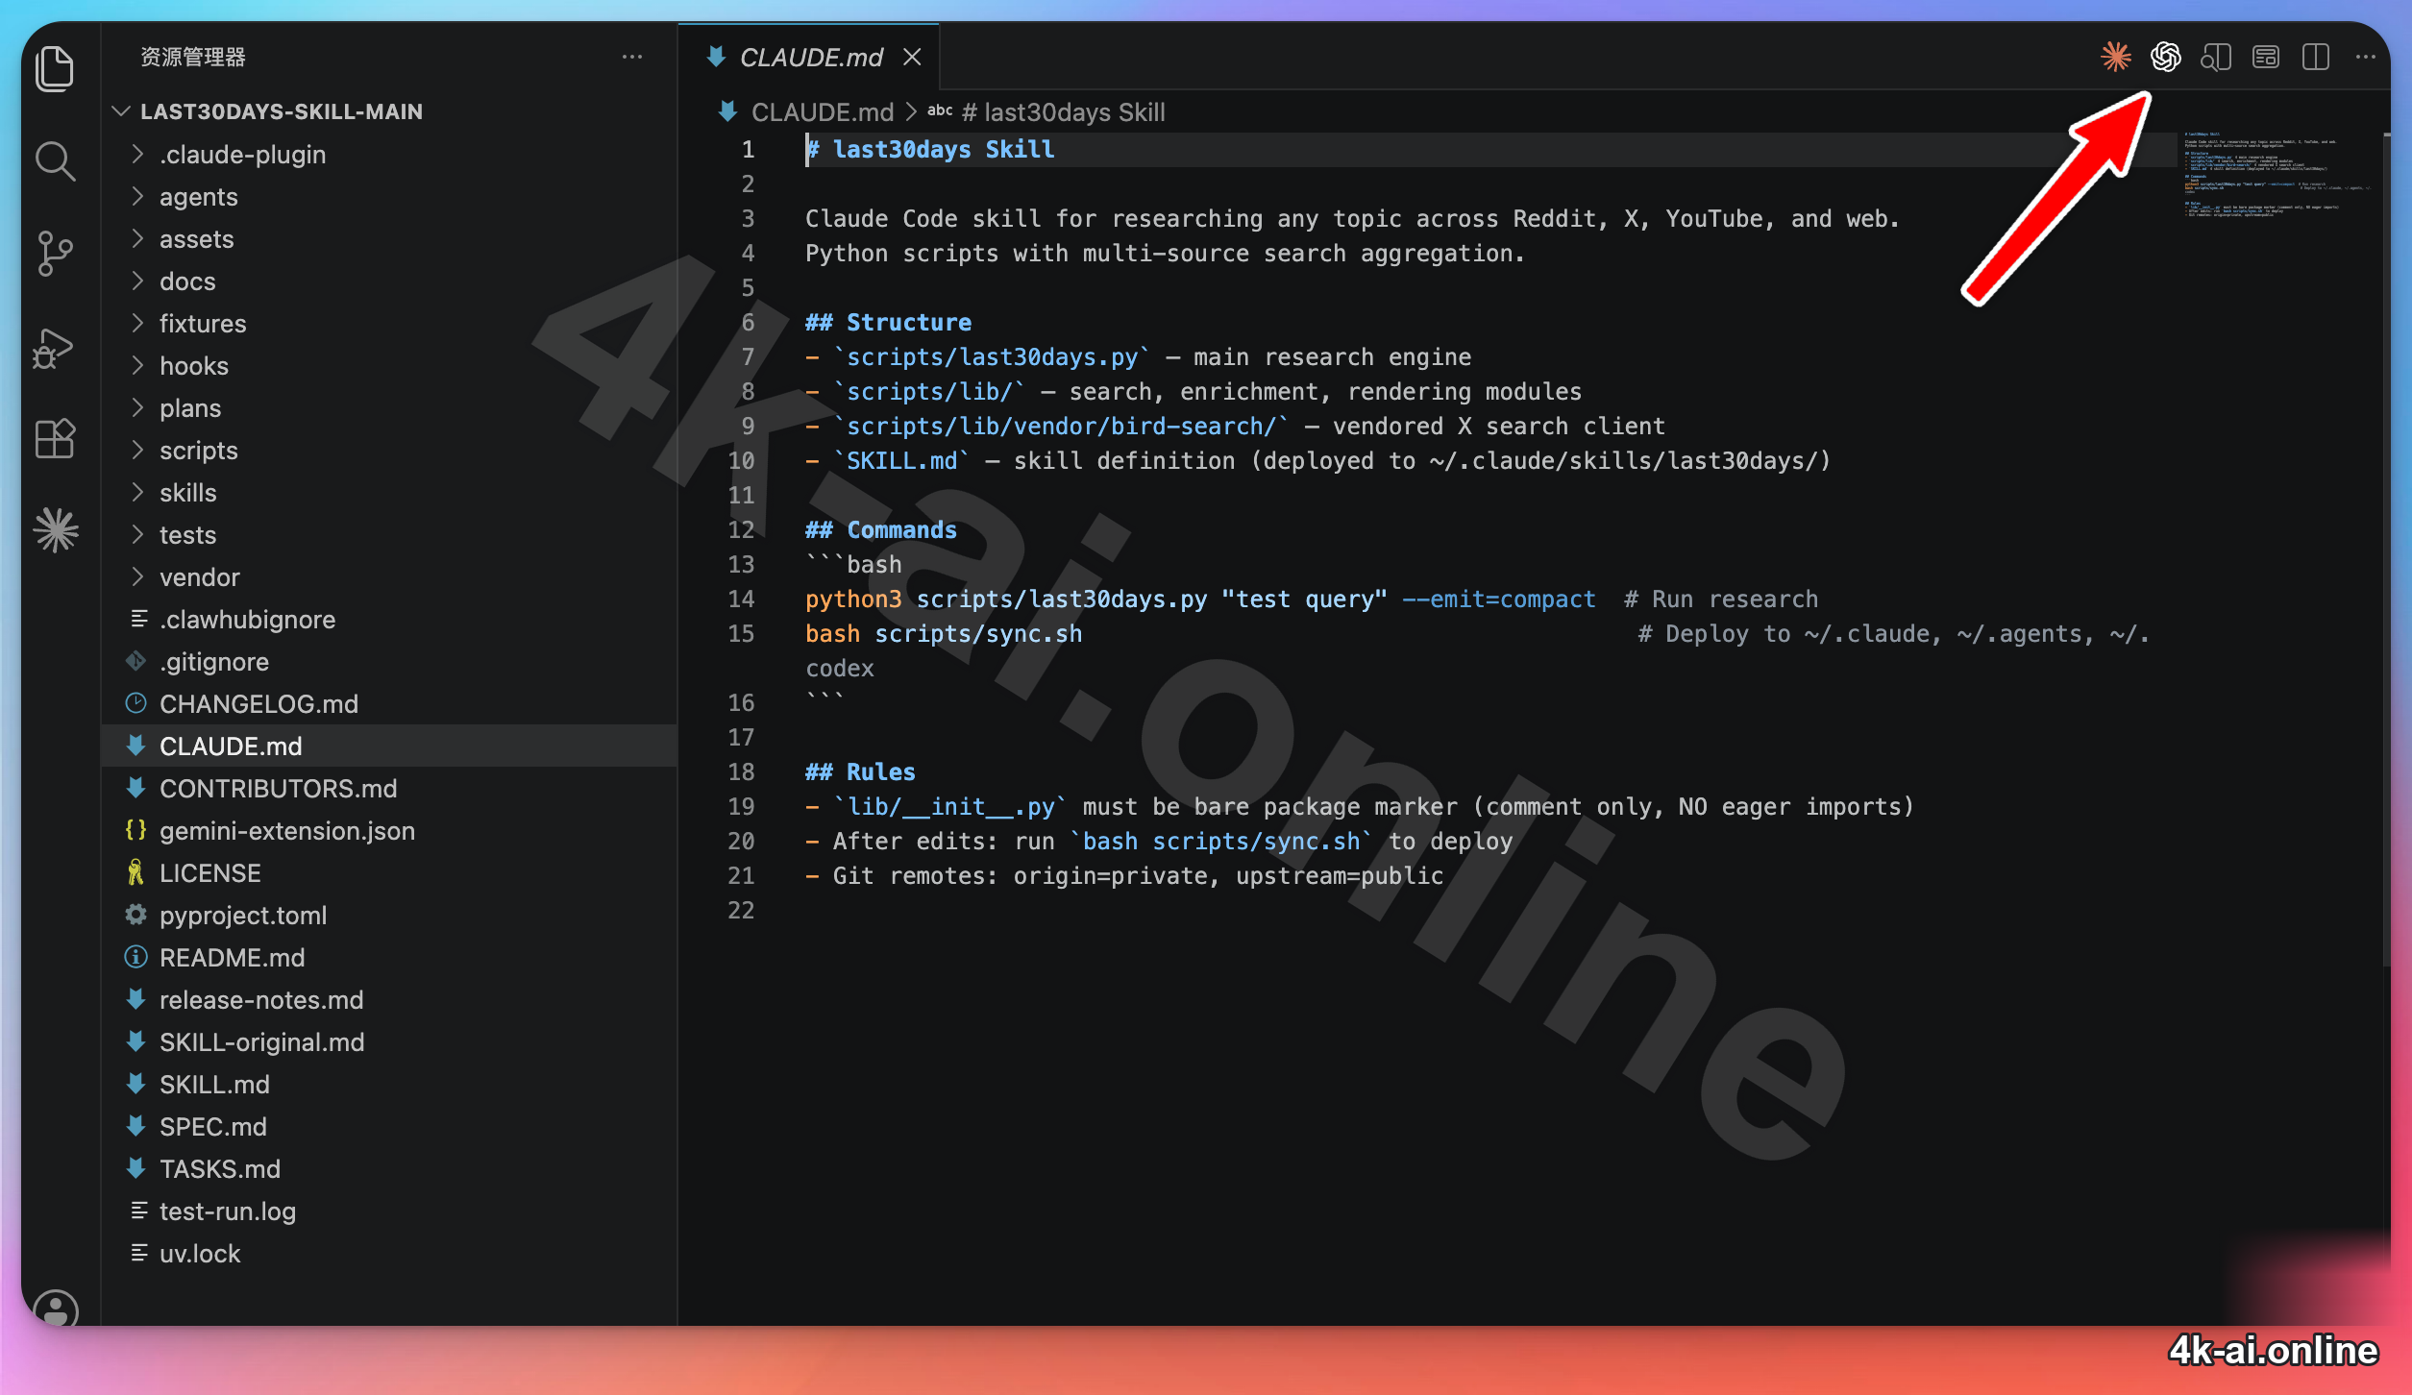Image resolution: width=2412 pixels, height=1395 pixels.
Task: Click the 'Git remotes: origin=private' rule line
Action: pos(1124,876)
